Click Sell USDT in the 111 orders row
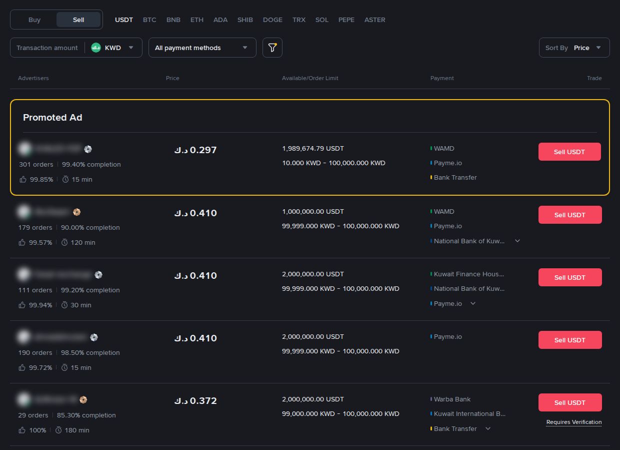 570,277
